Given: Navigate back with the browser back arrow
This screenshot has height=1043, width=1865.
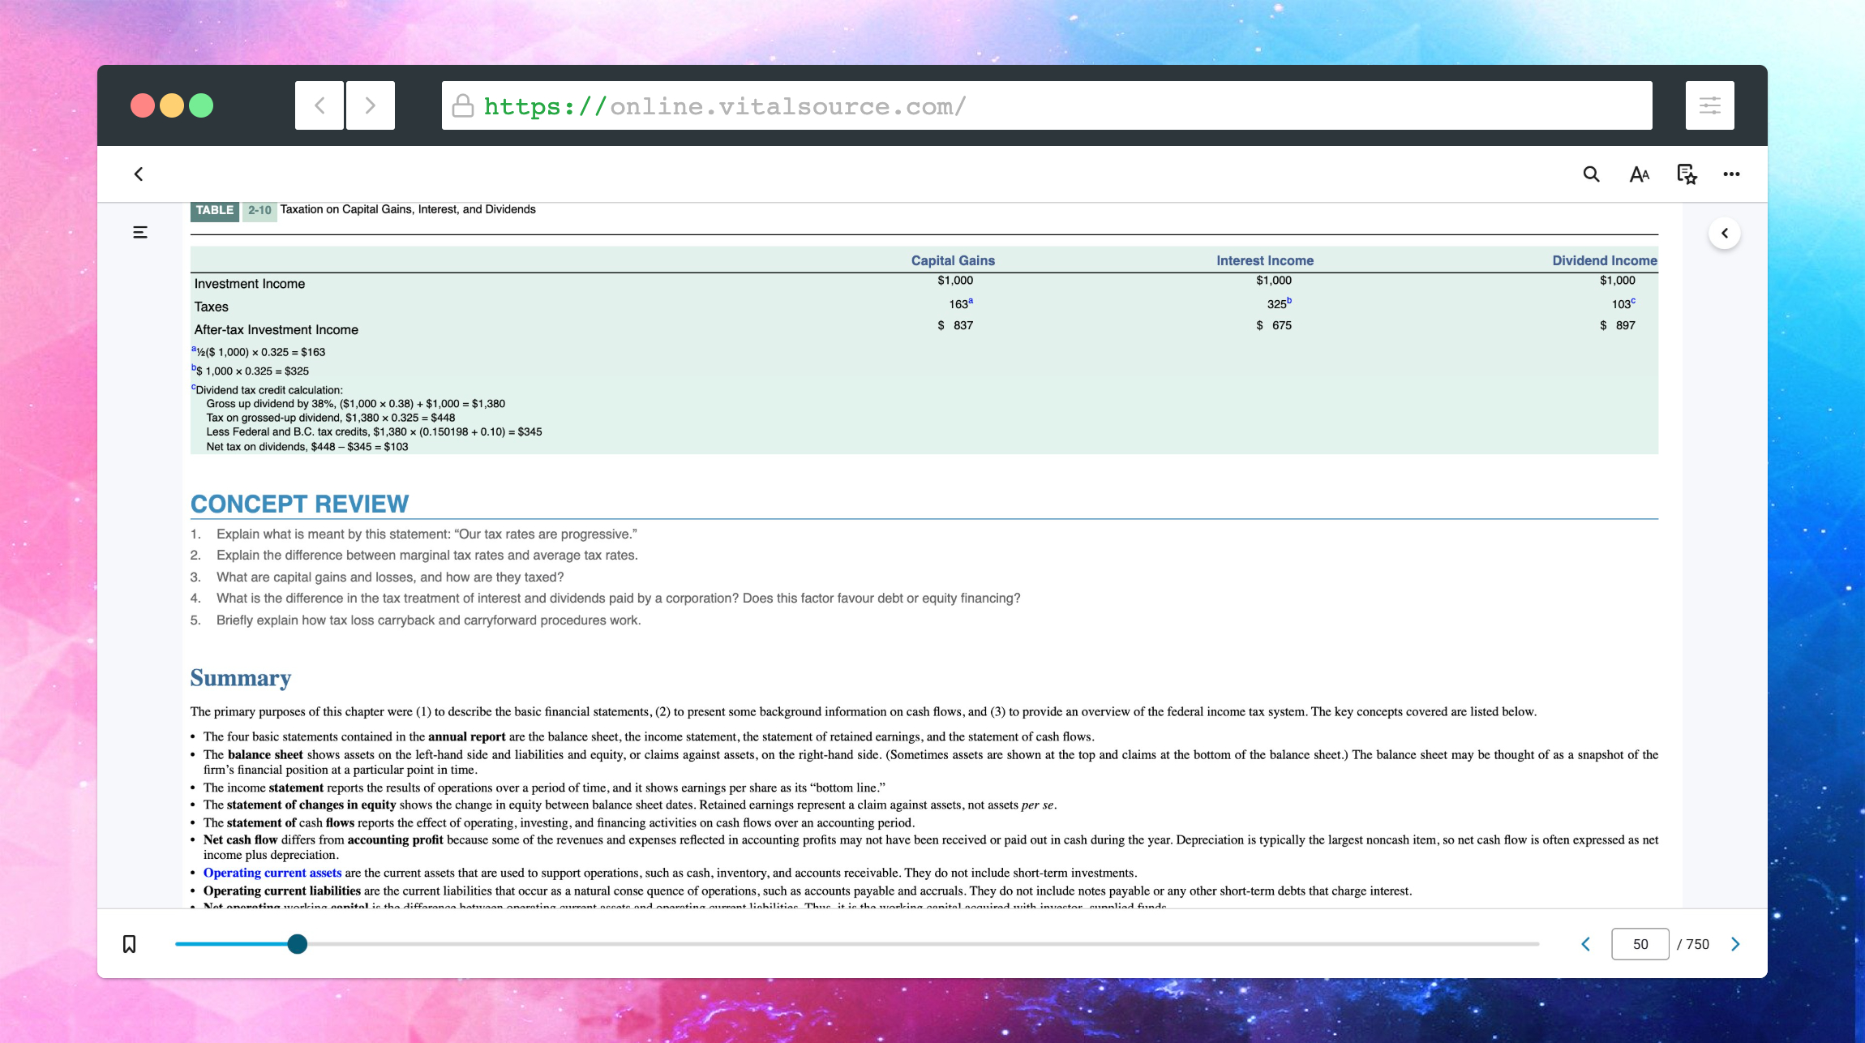Looking at the screenshot, I should click(x=319, y=105).
